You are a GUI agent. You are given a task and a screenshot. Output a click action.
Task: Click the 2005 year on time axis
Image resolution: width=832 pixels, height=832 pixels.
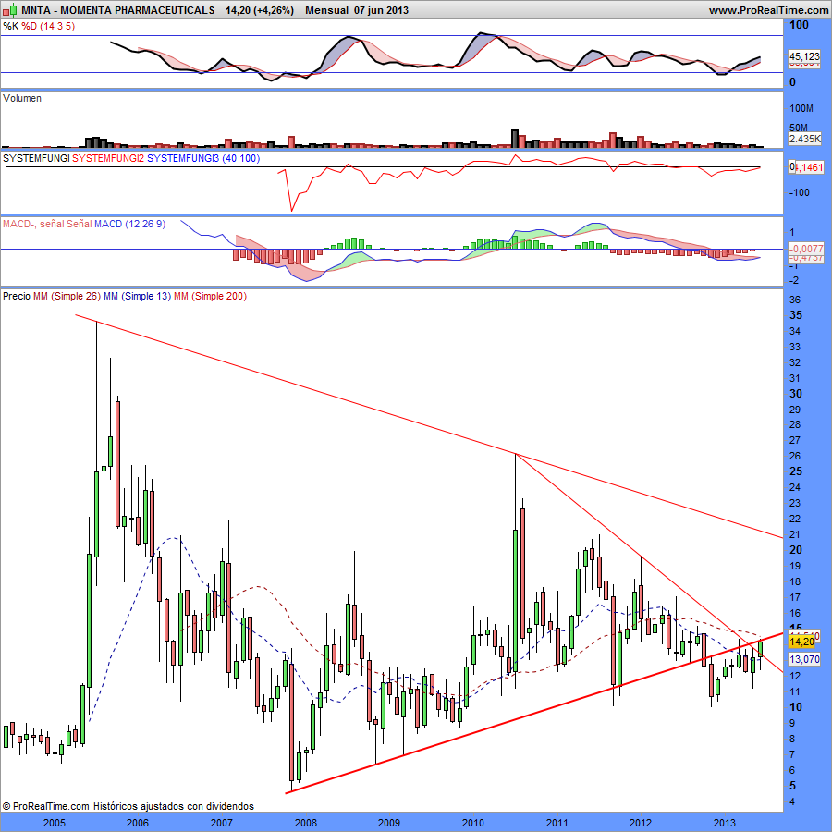point(55,823)
